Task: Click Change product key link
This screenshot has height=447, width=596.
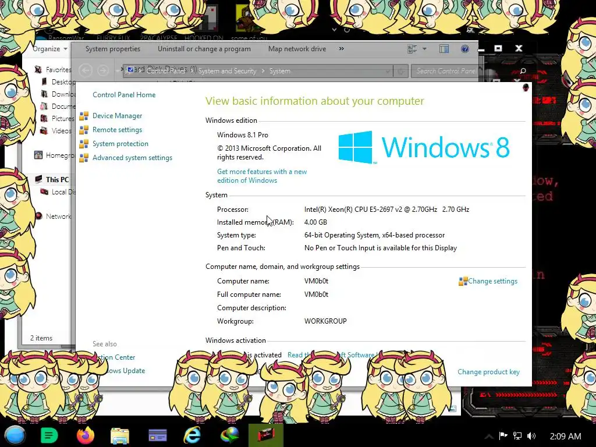Action: click(x=488, y=372)
